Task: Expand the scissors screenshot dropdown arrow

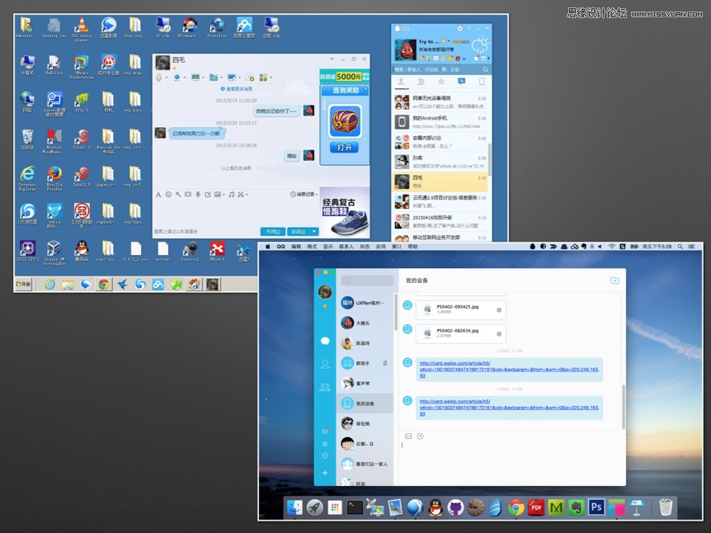Action: point(247,195)
